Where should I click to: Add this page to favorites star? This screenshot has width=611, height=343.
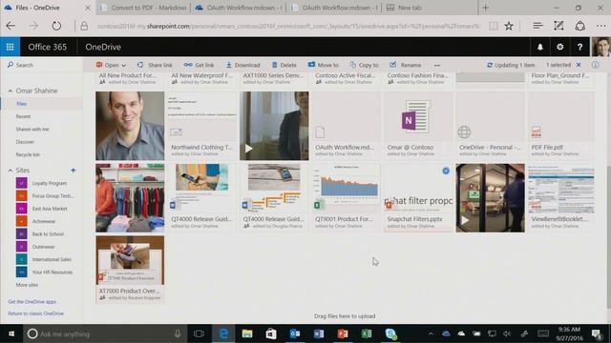[x=509, y=26]
